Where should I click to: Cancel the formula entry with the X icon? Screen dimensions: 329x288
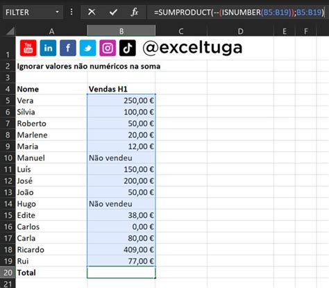pos(92,12)
